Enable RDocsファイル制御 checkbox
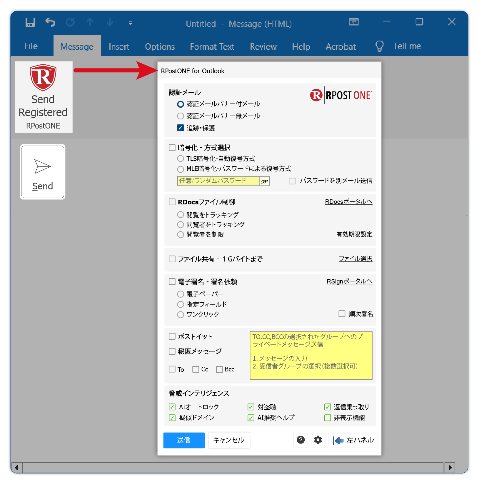 172,202
